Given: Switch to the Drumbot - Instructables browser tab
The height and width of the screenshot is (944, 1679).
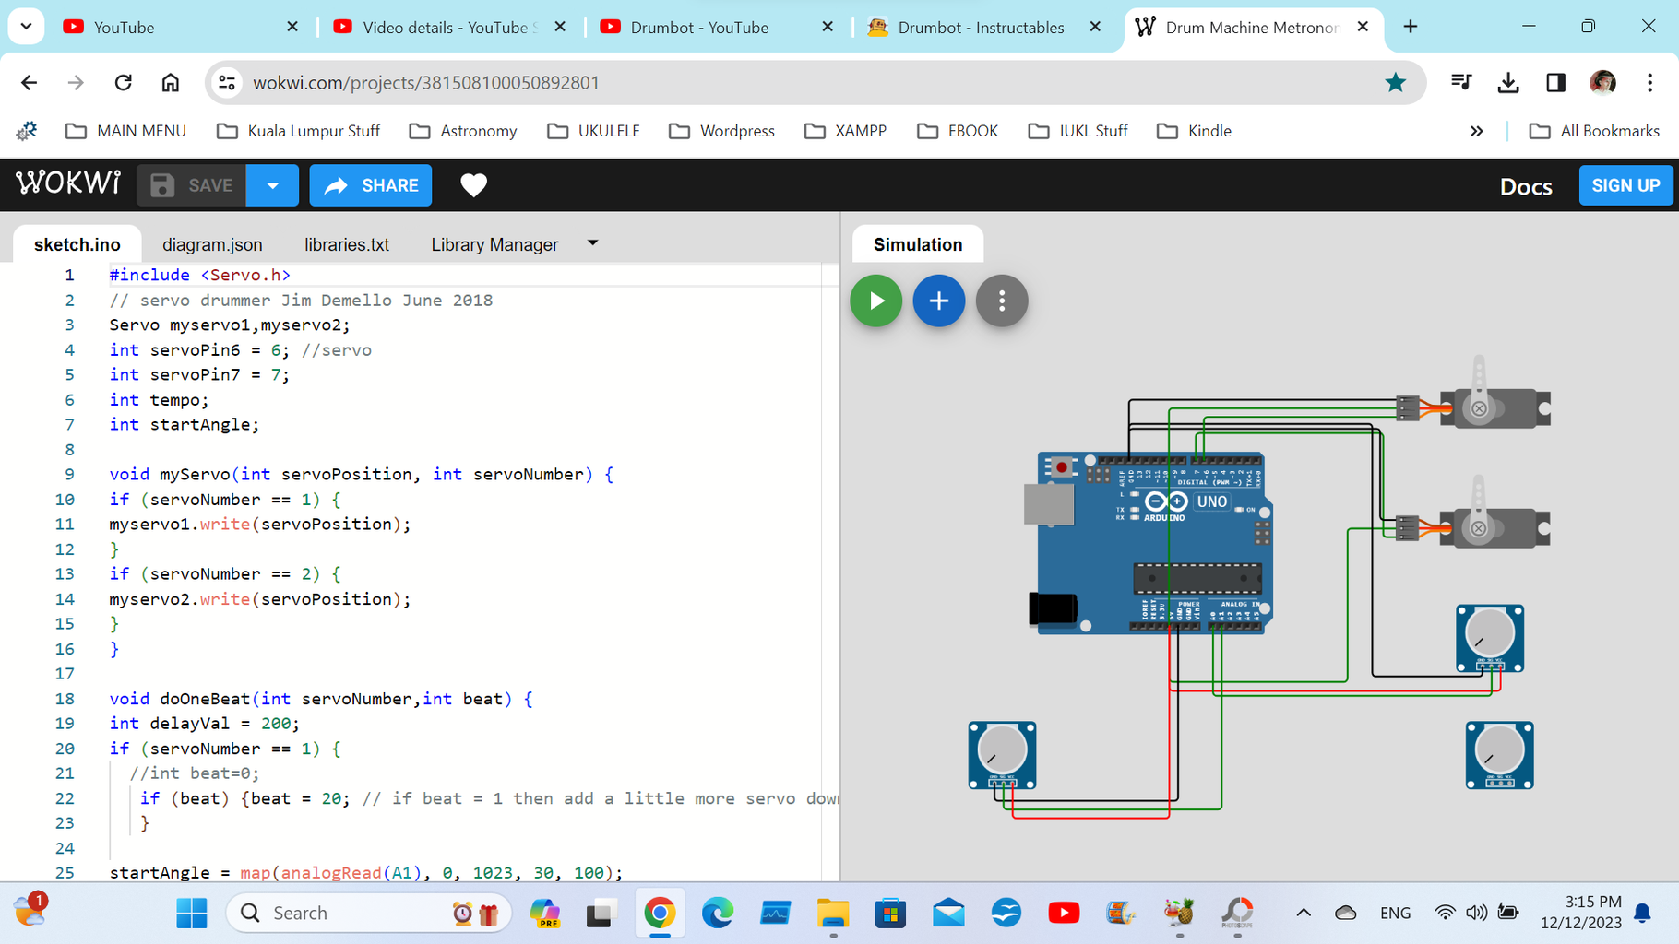Looking at the screenshot, I should pos(981,27).
